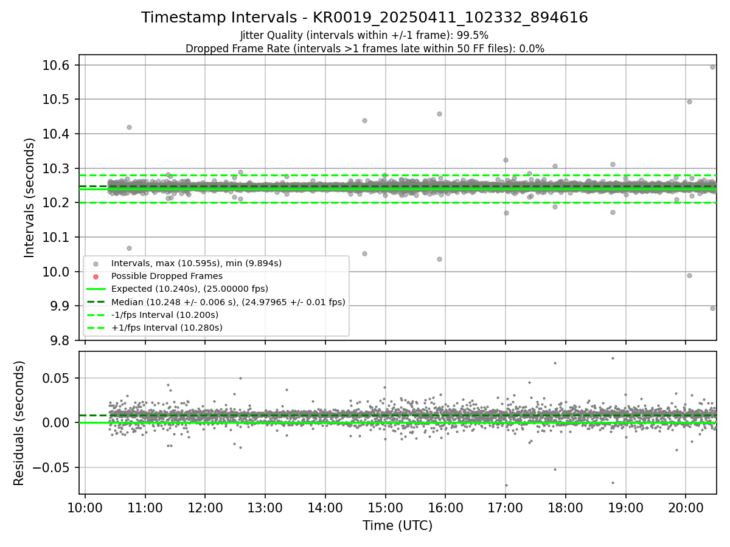Screen dimensions: 730x547
Task: Click legend entry starting 'Median (10.248 +/- 0.006 s)'
Action: [x=228, y=301]
